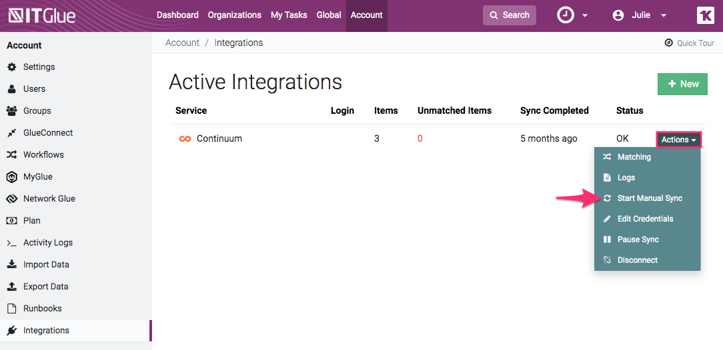The width and height of the screenshot is (723, 350).
Task: Select Disconnect menu item
Action: (648, 260)
